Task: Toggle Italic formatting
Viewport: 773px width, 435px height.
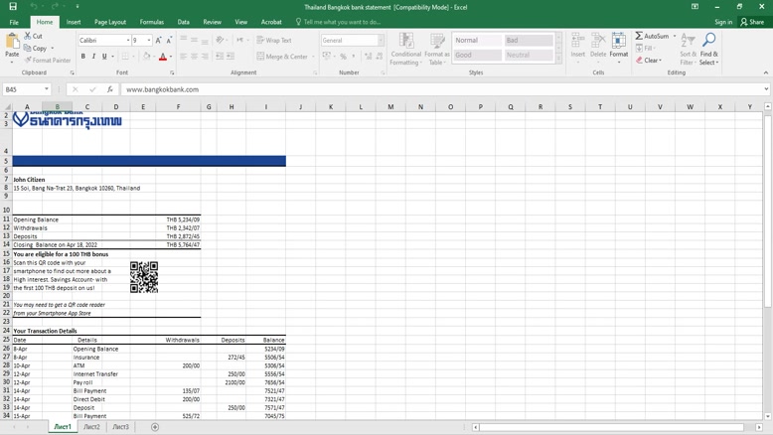Action: tap(93, 57)
